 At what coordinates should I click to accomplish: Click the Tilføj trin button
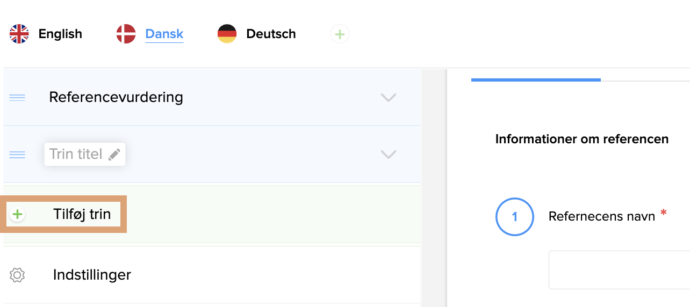click(82, 215)
